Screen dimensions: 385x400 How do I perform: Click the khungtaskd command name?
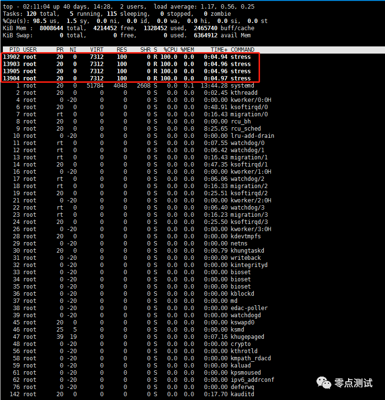(248, 250)
